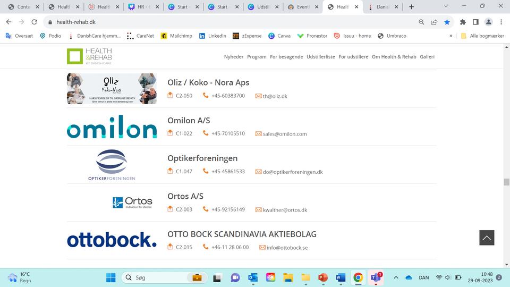Open the Issuu - home bookmark
Image resolution: width=510 pixels, height=287 pixels.
(x=352, y=36)
